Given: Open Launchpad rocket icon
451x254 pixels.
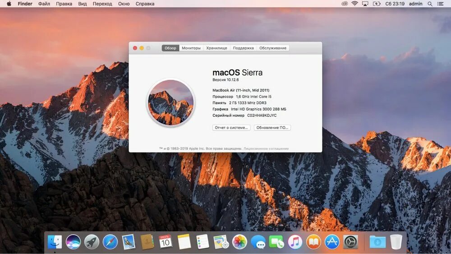Looking at the screenshot, I should coord(92,242).
